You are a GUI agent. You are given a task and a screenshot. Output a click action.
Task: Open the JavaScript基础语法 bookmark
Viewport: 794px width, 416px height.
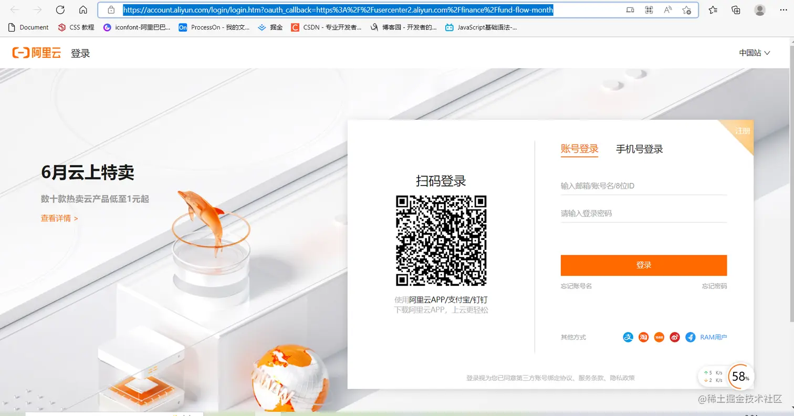tap(481, 27)
